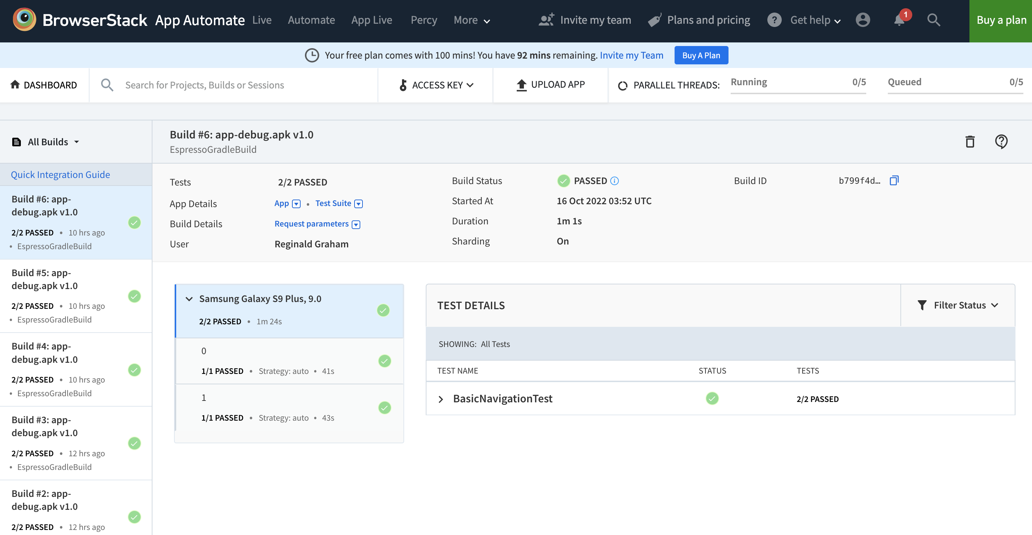1032x535 pixels.
Task: Open the Quick Integration Guide link
Action: click(60, 175)
